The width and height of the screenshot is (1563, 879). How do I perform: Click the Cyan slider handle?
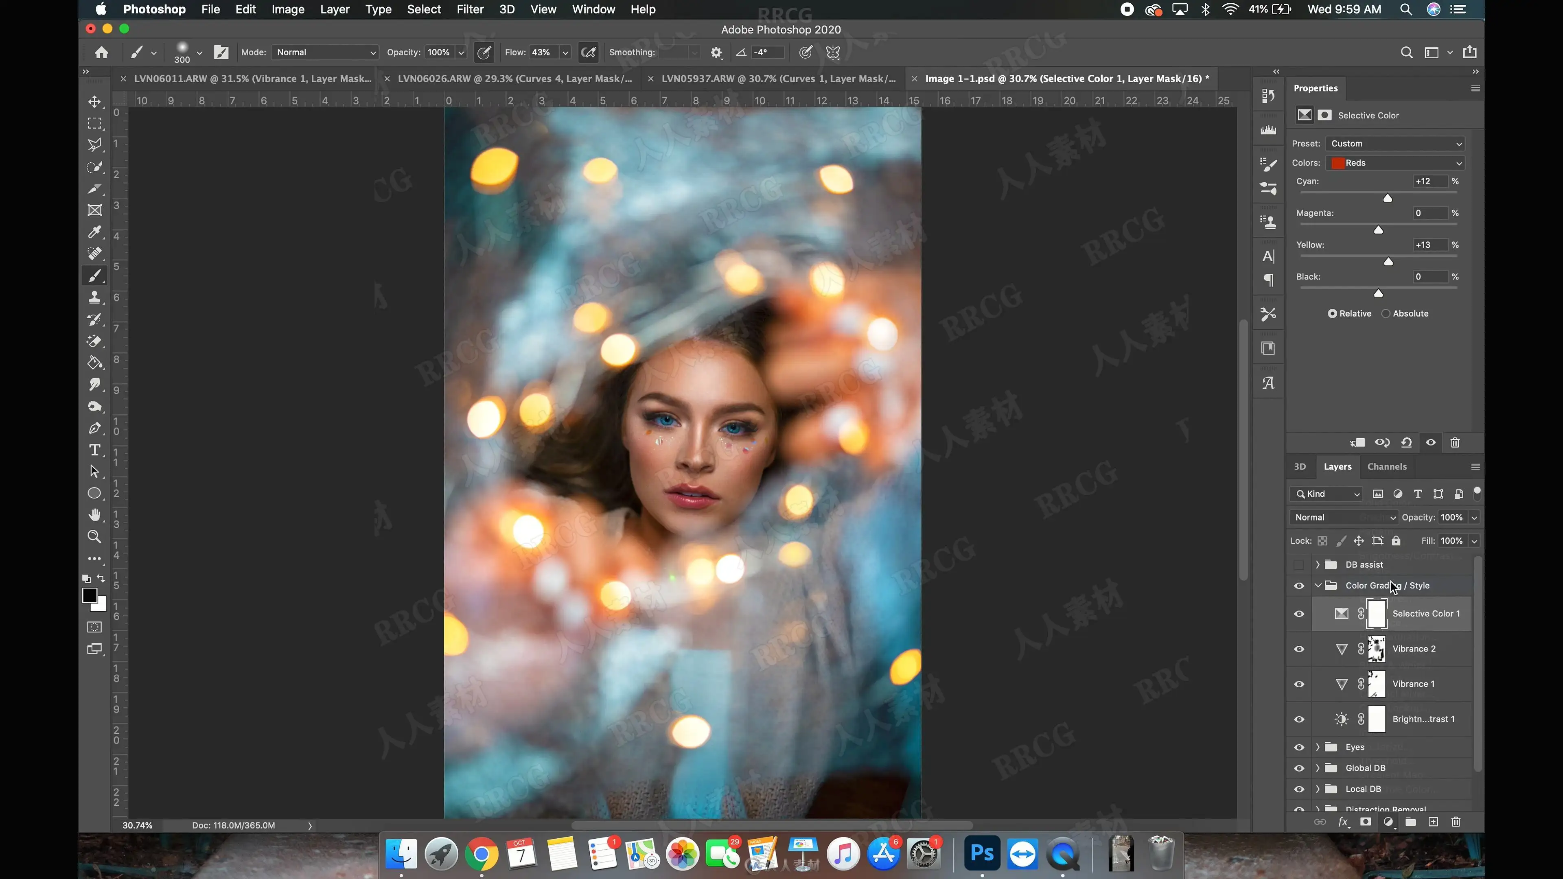[1387, 198]
